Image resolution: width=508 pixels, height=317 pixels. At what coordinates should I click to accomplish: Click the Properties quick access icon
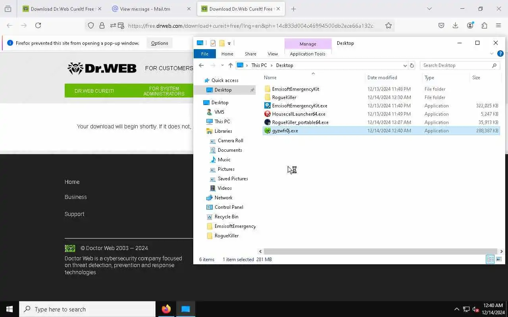point(213,43)
